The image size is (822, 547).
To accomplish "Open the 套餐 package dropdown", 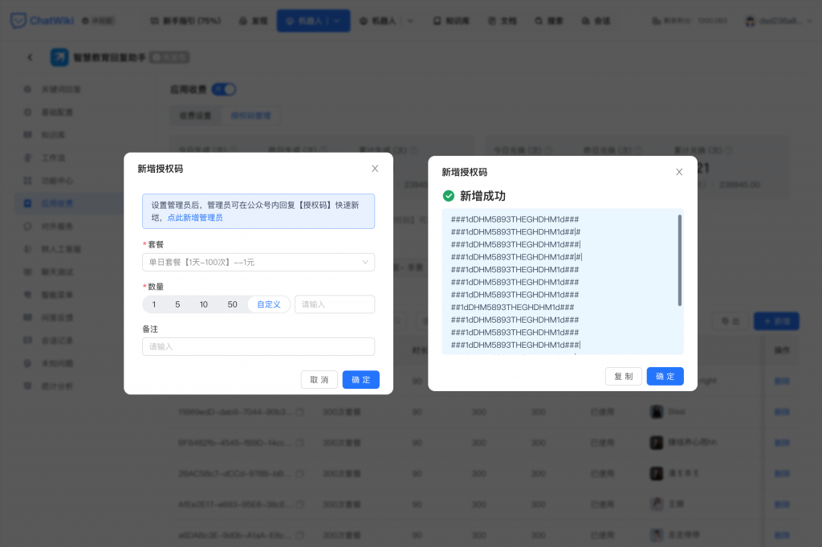I will [258, 262].
